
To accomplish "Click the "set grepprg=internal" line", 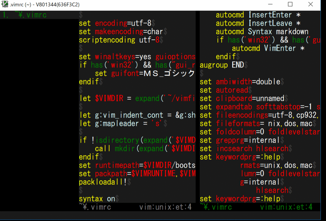I will pos(242,140).
